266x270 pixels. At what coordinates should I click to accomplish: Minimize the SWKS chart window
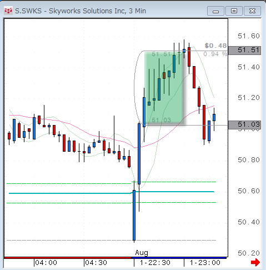[x=215, y=11]
